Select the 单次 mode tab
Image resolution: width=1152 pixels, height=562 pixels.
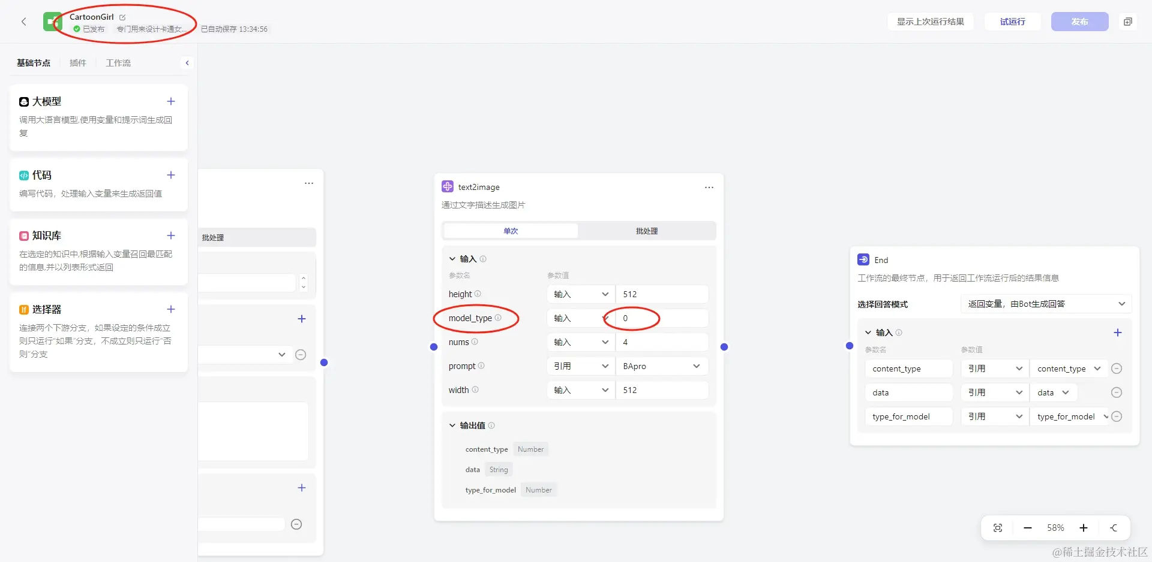pos(511,231)
